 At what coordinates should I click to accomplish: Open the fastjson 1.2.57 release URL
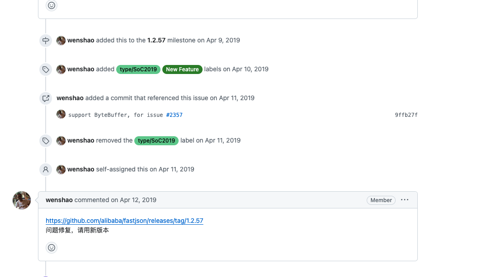point(124,221)
